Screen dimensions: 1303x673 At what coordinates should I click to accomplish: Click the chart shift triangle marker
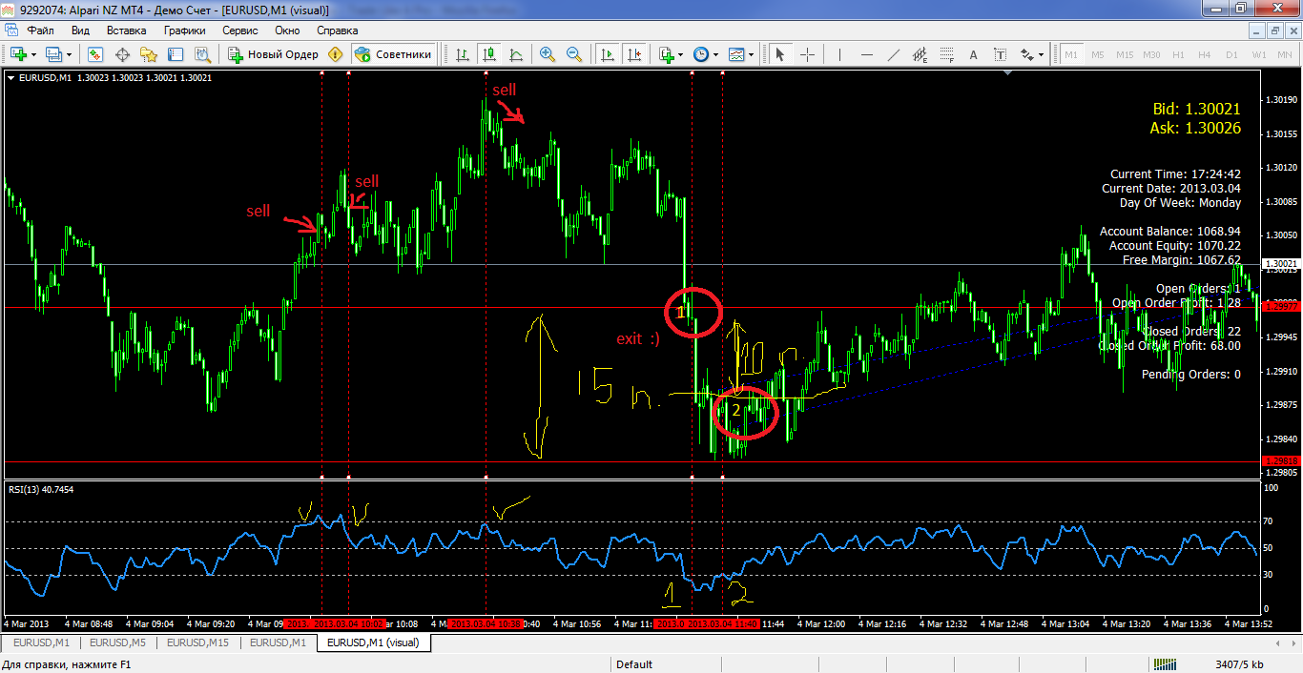[1008, 72]
